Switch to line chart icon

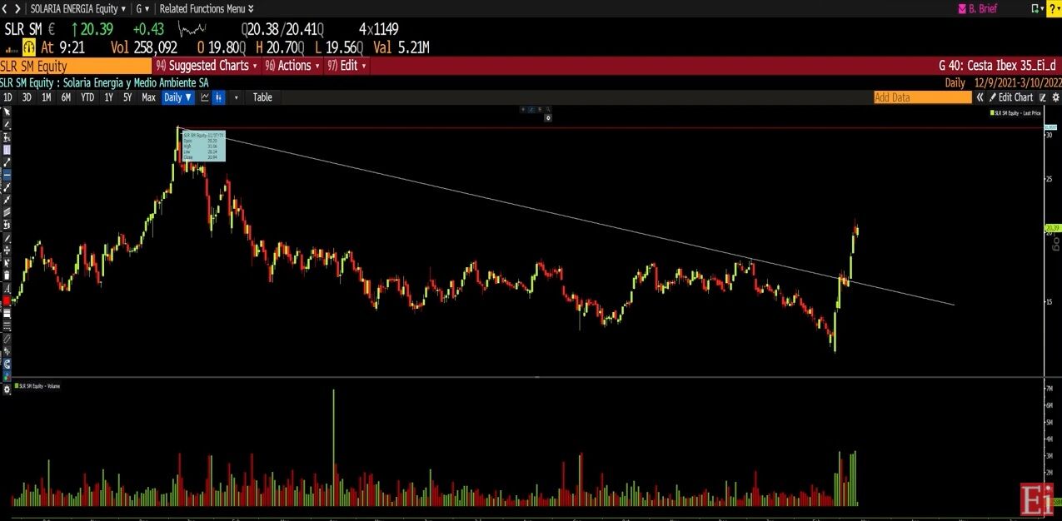[x=205, y=97]
